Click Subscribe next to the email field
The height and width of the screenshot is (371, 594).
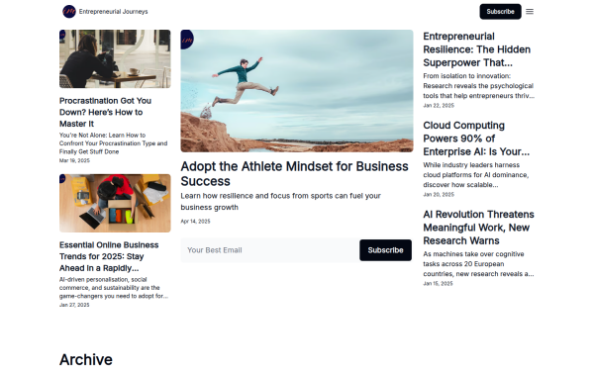pyautogui.click(x=385, y=250)
